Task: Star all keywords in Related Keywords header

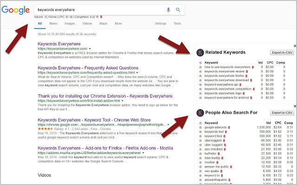Action: [200, 63]
